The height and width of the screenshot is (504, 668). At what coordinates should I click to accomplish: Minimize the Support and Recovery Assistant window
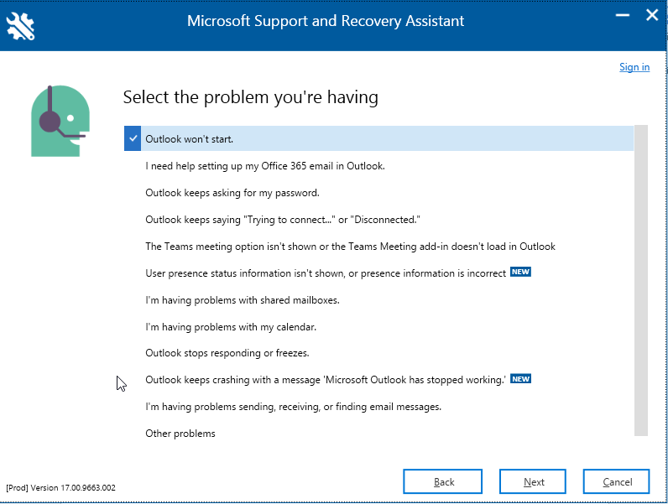click(x=623, y=16)
